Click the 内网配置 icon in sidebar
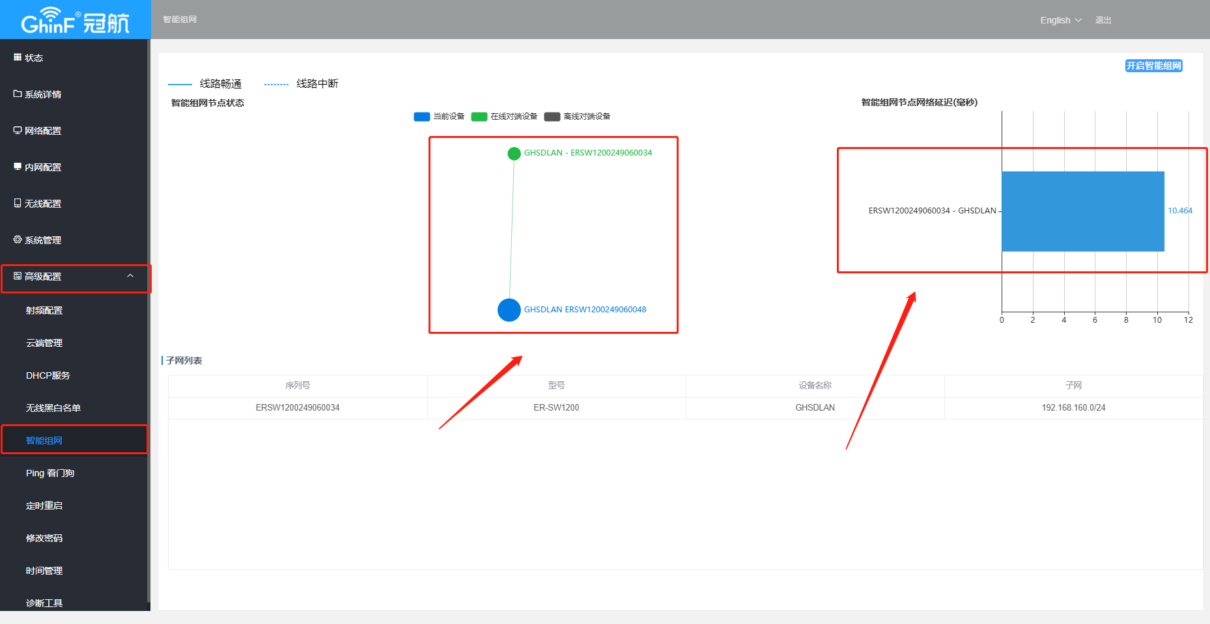The image size is (1210, 624). tap(18, 167)
